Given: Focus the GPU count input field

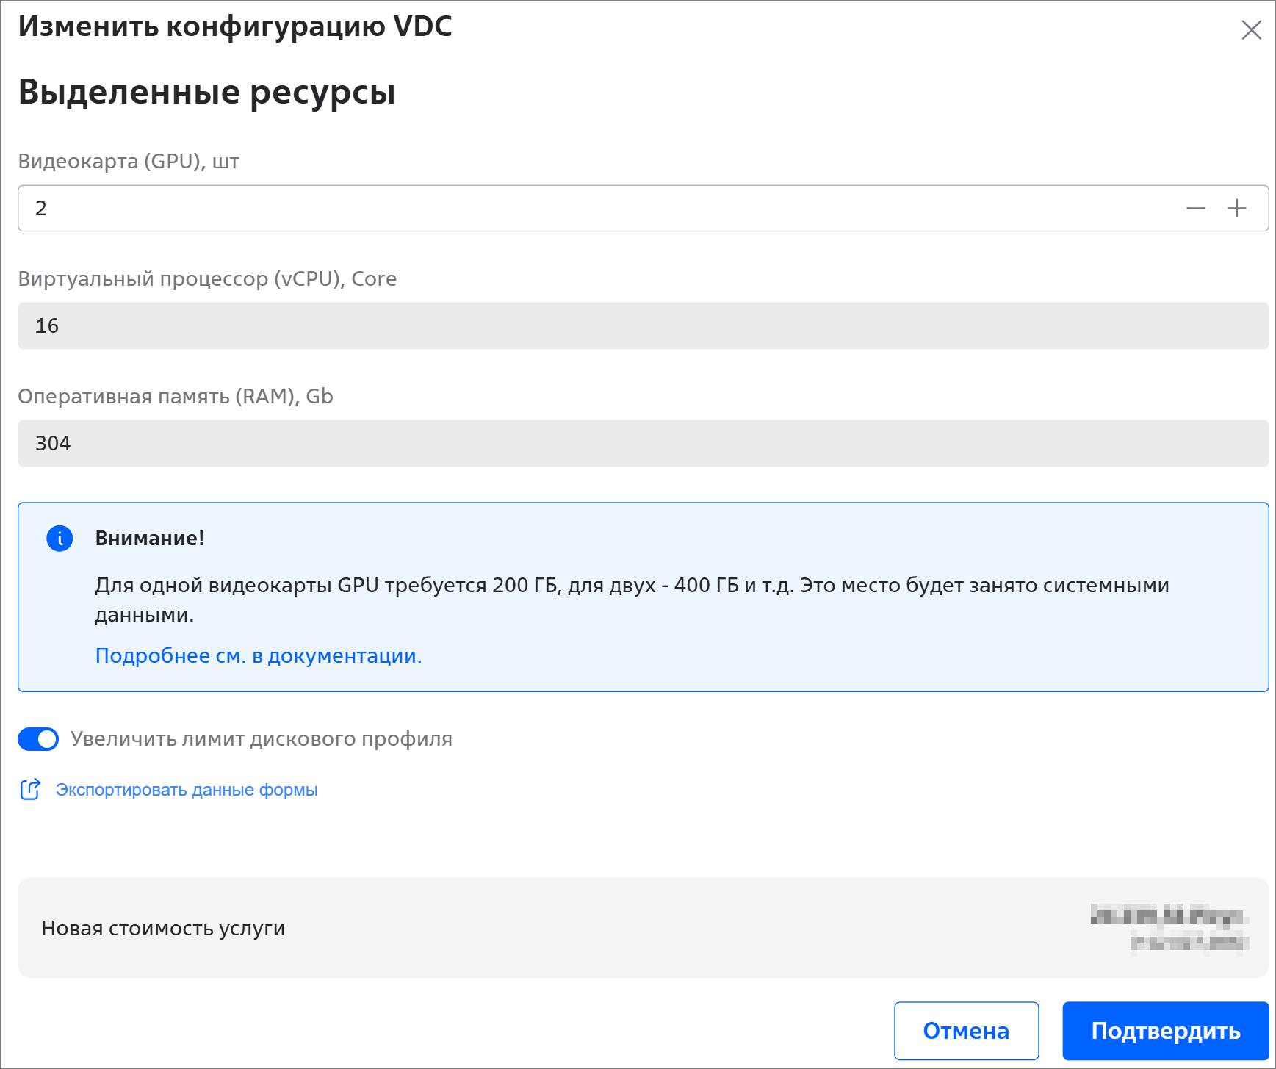Looking at the screenshot, I should (588, 209).
